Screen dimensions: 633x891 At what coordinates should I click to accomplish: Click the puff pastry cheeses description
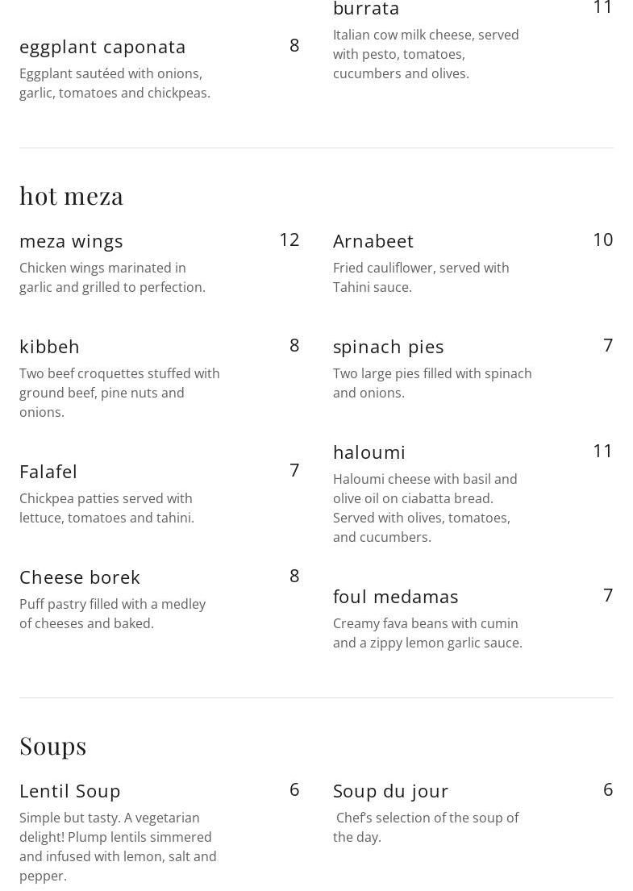[112, 614]
